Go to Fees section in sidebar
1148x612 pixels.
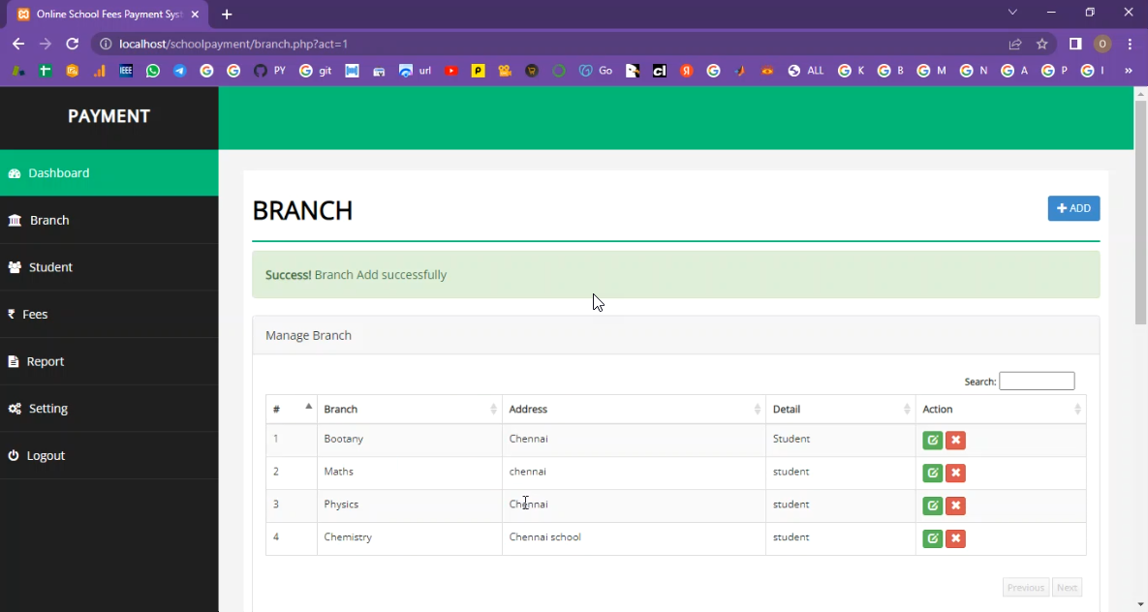[x=35, y=315]
